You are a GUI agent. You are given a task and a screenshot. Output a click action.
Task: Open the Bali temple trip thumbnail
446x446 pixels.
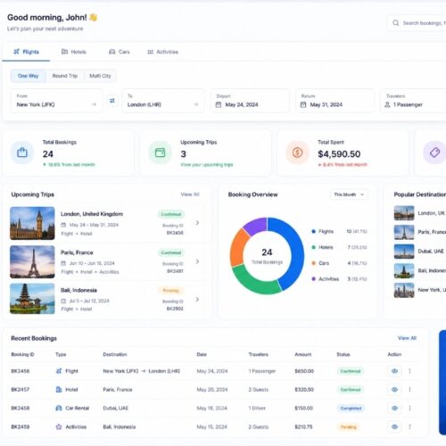click(32, 299)
